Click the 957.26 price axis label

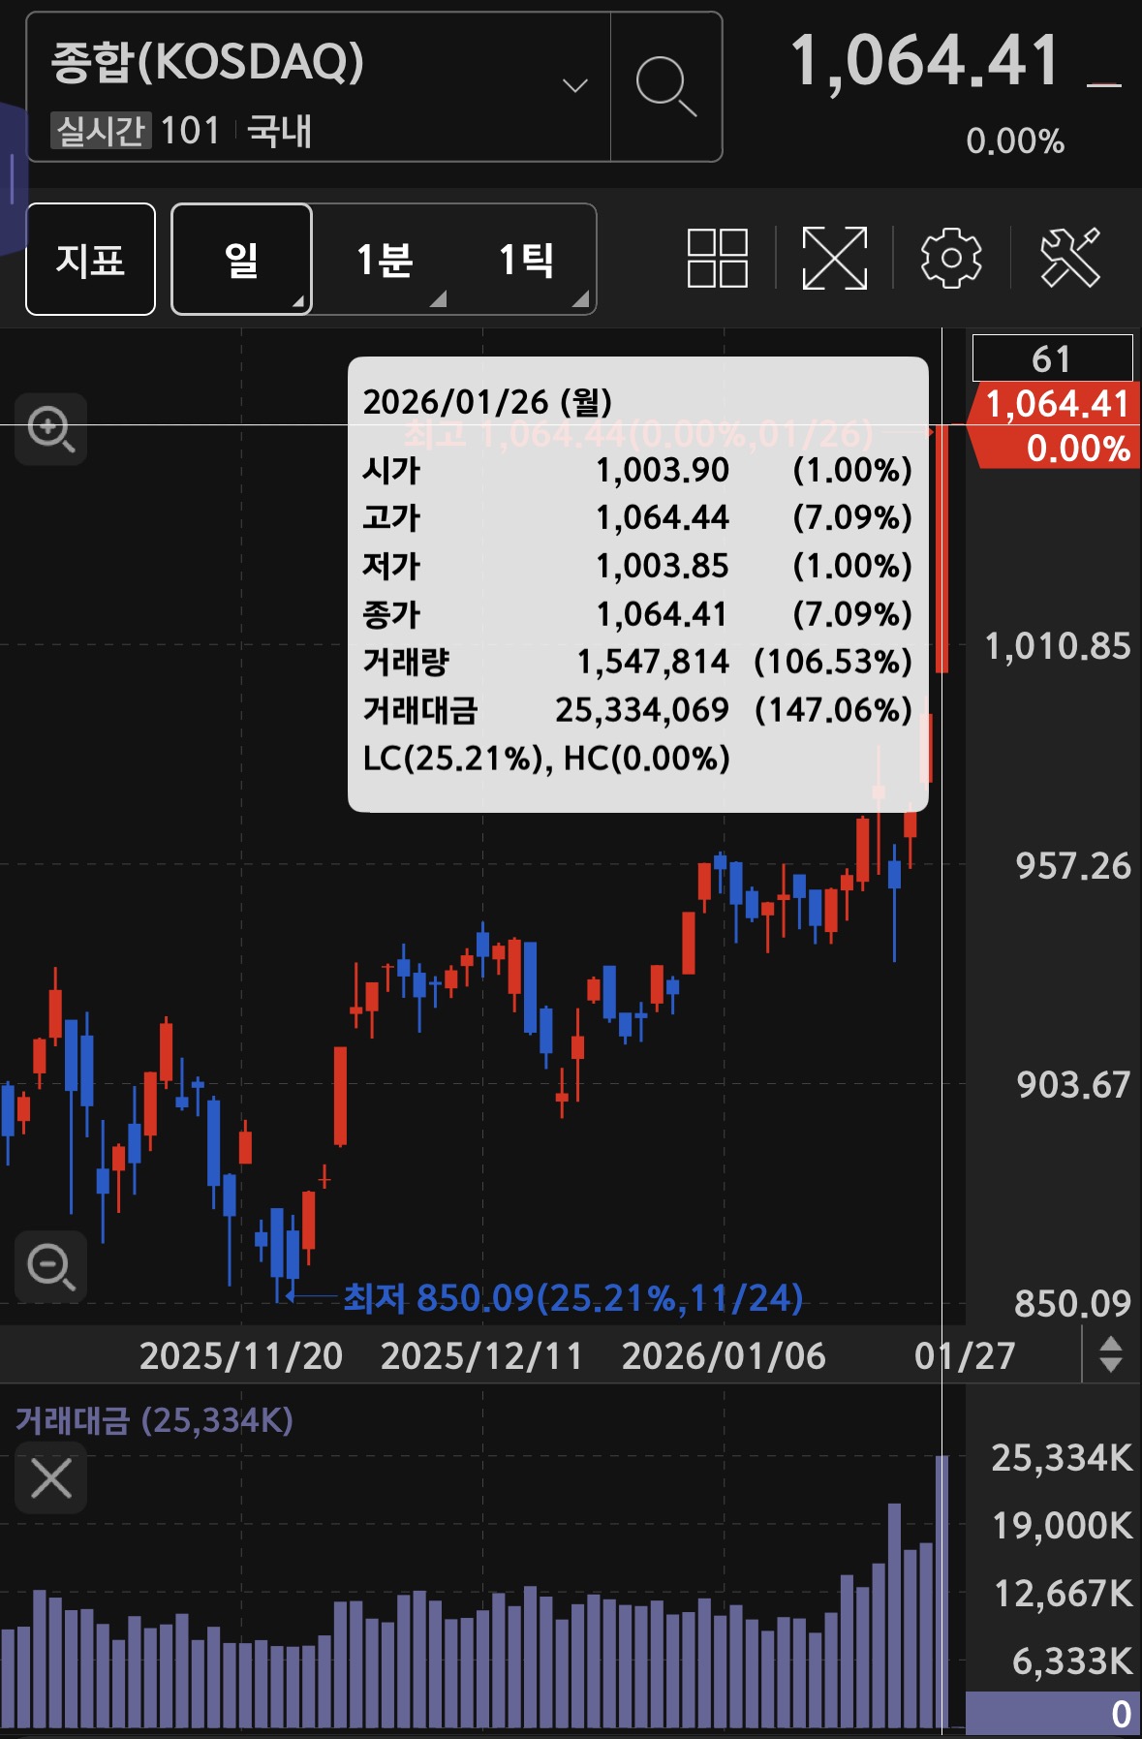pos(1072,865)
